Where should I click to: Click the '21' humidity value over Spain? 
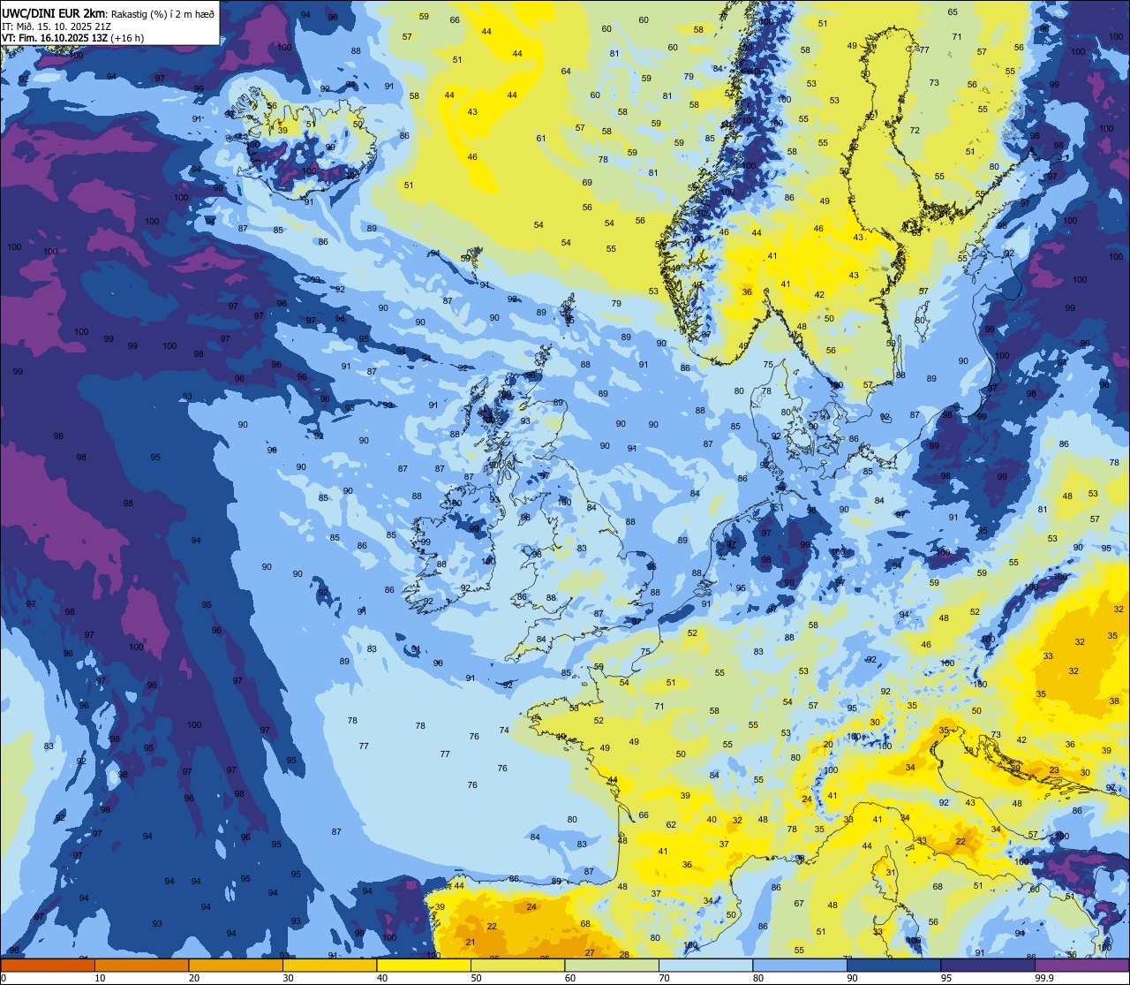[x=471, y=943]
